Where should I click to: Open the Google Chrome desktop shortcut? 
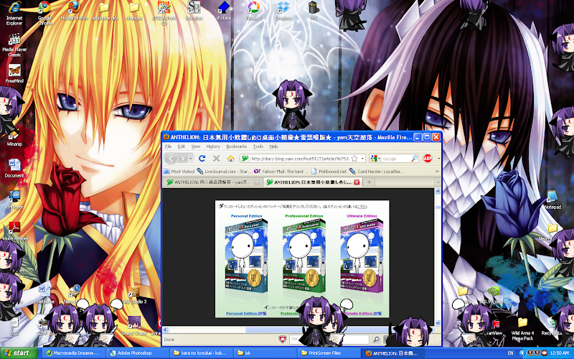point(44,11)
